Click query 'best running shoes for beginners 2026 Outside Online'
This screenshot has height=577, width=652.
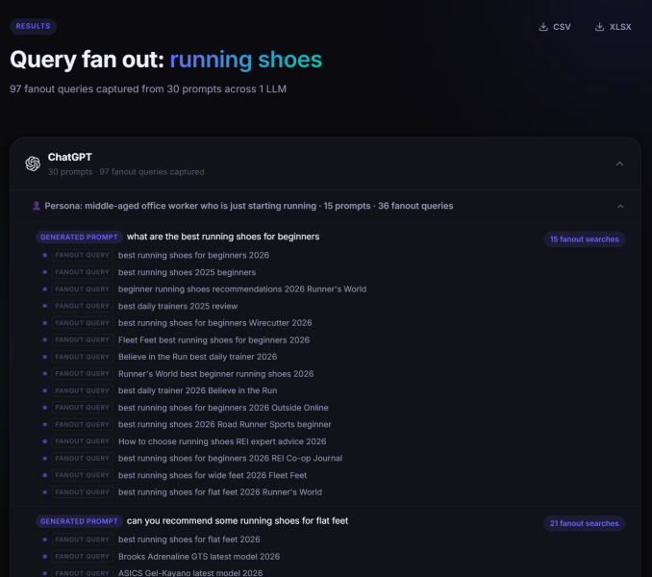223,408
